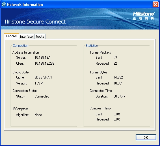
Task: Click the tunnel bytes received value 10,361
Action: click(x=118, y=83)
